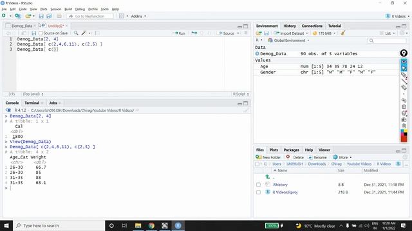The height and width of the screenshot is (231, 412).
Task: Click Go to file/function search field
Action: click(90, 16)
